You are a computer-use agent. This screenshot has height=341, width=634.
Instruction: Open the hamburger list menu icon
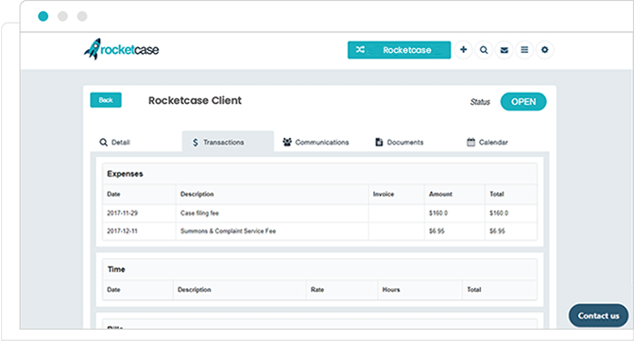click(524, 50)
